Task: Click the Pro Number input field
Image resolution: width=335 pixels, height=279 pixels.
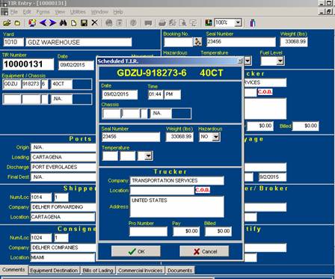Action: coord(148,231)
